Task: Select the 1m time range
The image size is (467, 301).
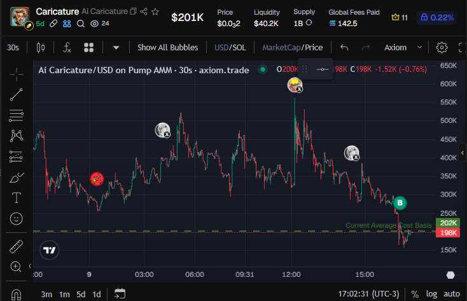Action: 64,295
